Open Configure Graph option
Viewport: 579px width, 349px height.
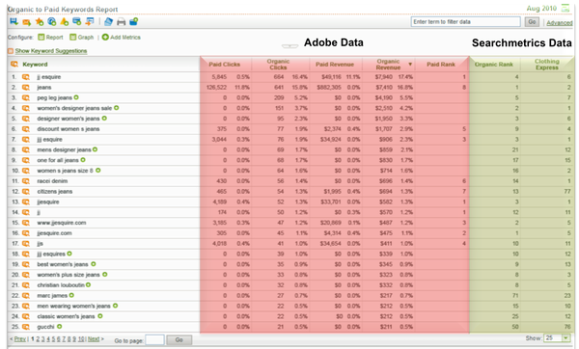click(82, 38)
